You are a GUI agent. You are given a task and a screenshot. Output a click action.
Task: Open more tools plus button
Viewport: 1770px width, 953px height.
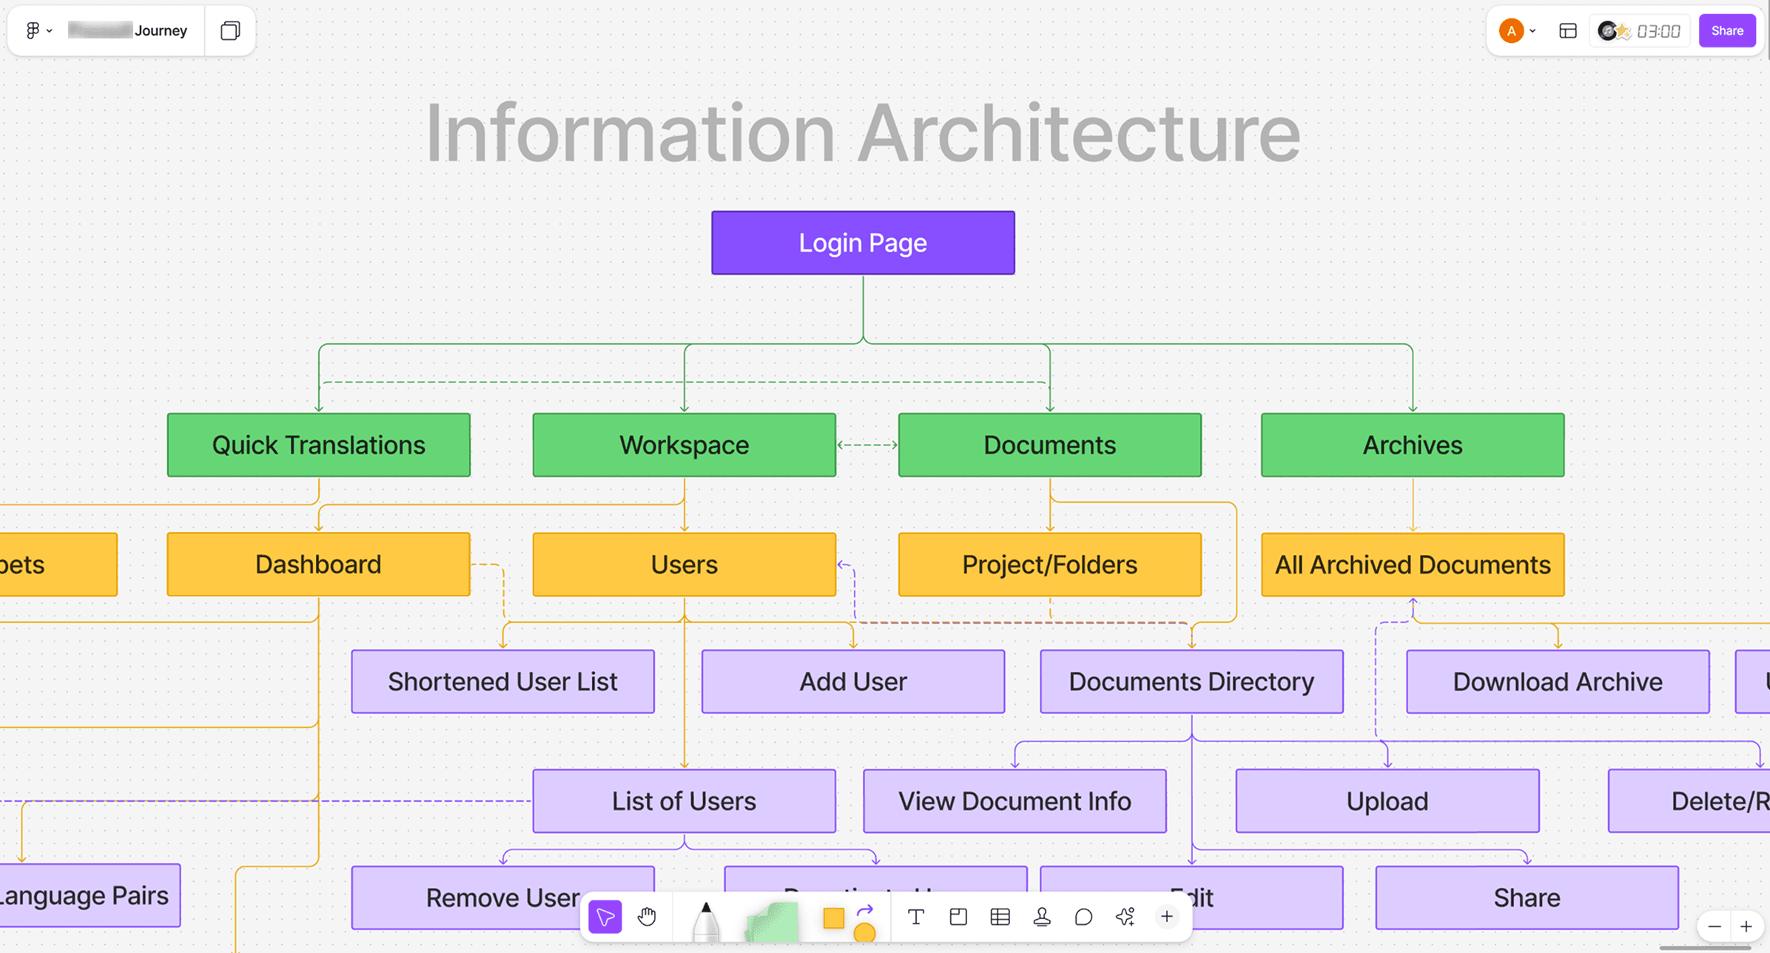pos(1167,917)
